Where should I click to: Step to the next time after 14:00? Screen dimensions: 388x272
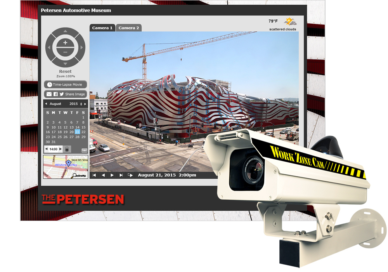click(61, 149)
